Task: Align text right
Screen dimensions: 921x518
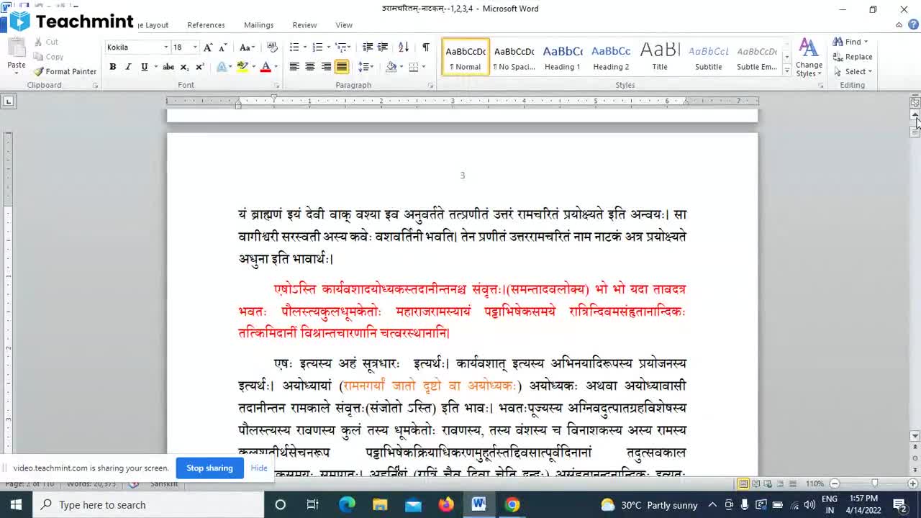Action: click(326, 67)
